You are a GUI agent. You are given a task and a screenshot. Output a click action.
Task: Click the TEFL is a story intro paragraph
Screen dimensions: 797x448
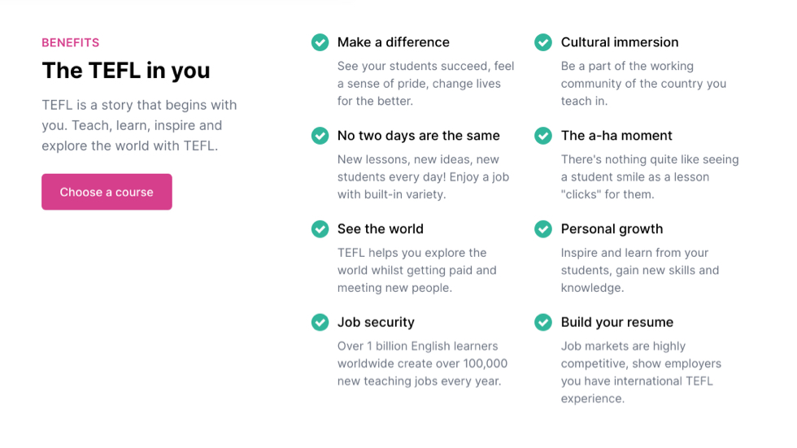pos(139,126)
